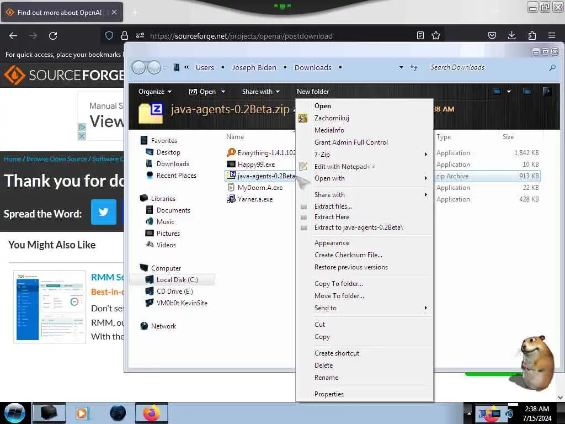The height and width of the screenshot is (424, 565).
Task: Choose Restore previous versions
Action: (364, 267)
